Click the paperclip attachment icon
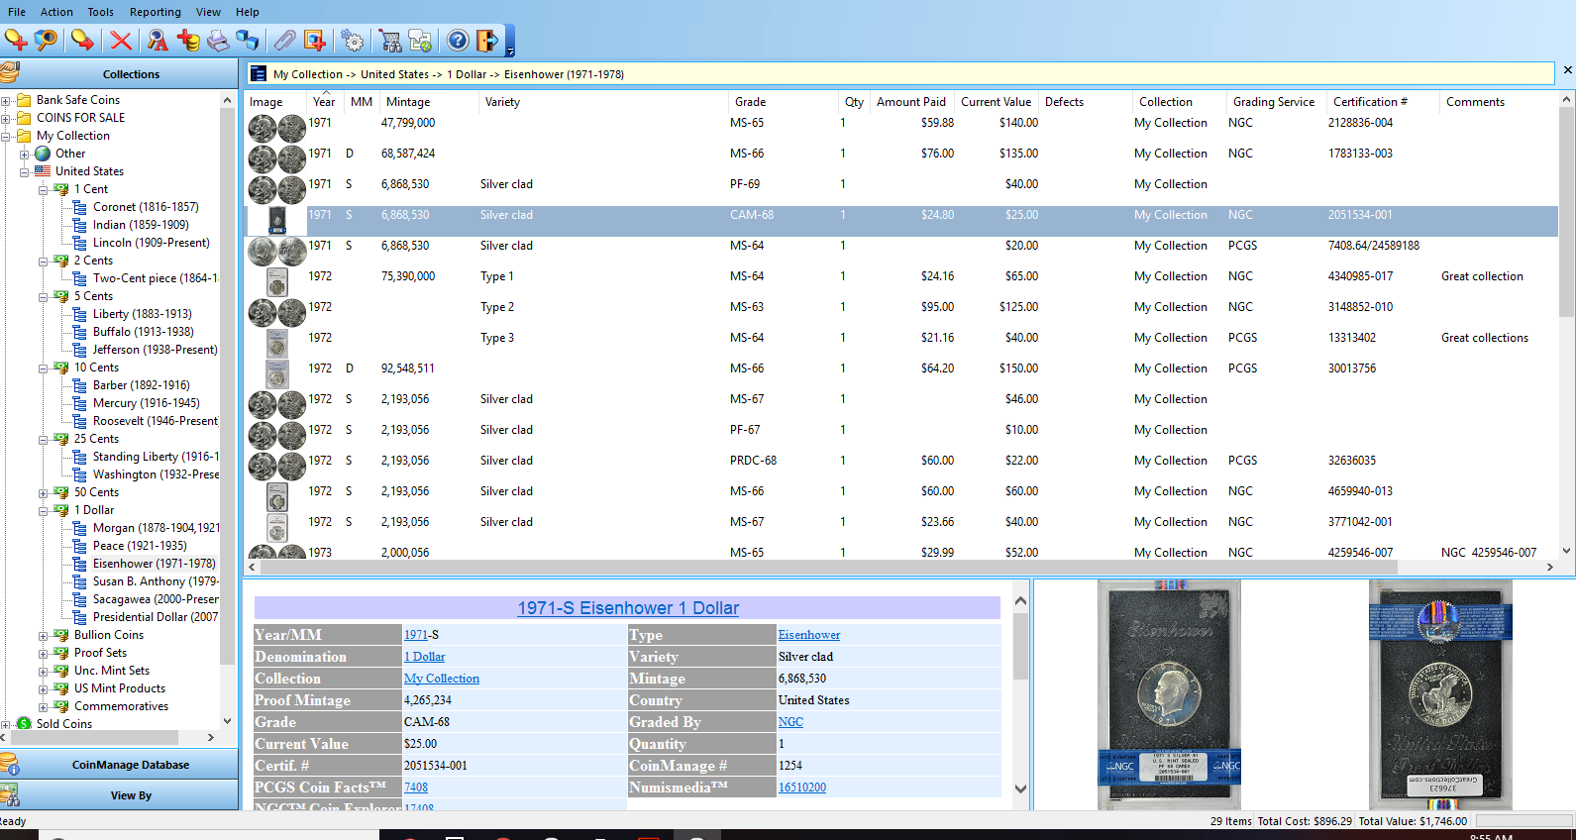 [x=285, y=41]
